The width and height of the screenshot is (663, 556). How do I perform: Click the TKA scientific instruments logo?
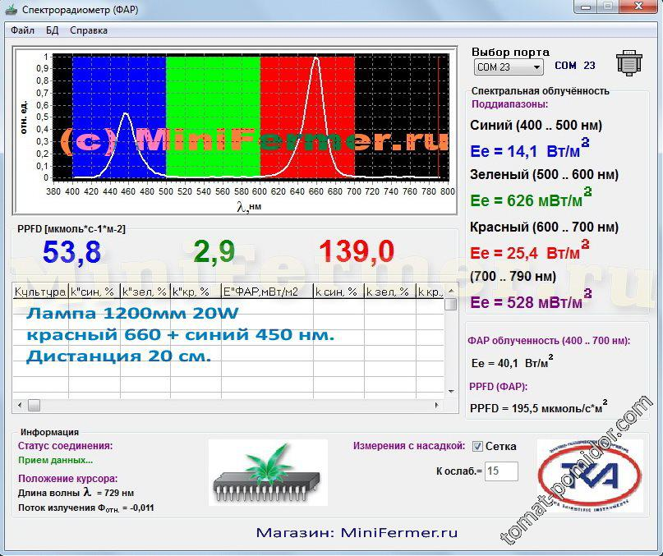click(x=590, y=476)
